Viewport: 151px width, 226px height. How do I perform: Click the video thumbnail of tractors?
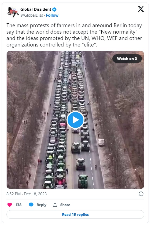tap(75, 120)
